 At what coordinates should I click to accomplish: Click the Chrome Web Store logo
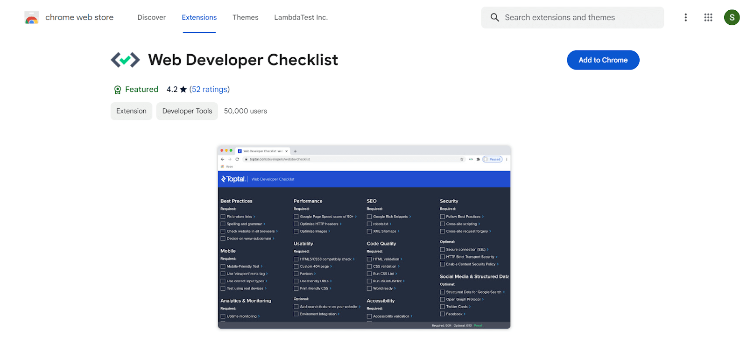click(32, 18)
